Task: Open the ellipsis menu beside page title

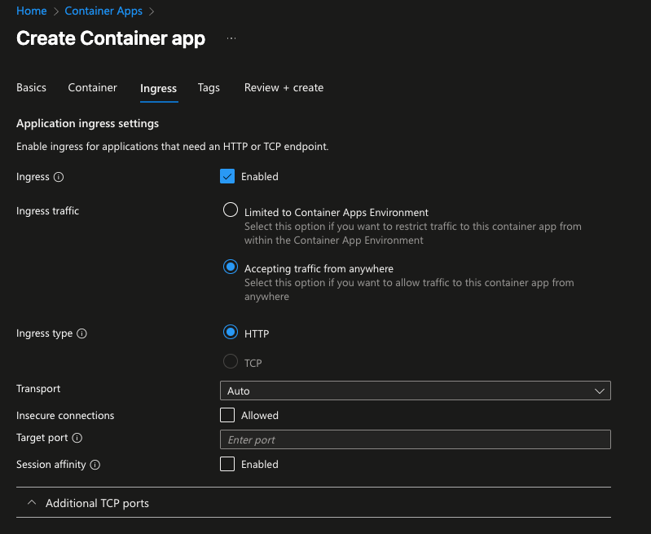Action: click(231, 38)
